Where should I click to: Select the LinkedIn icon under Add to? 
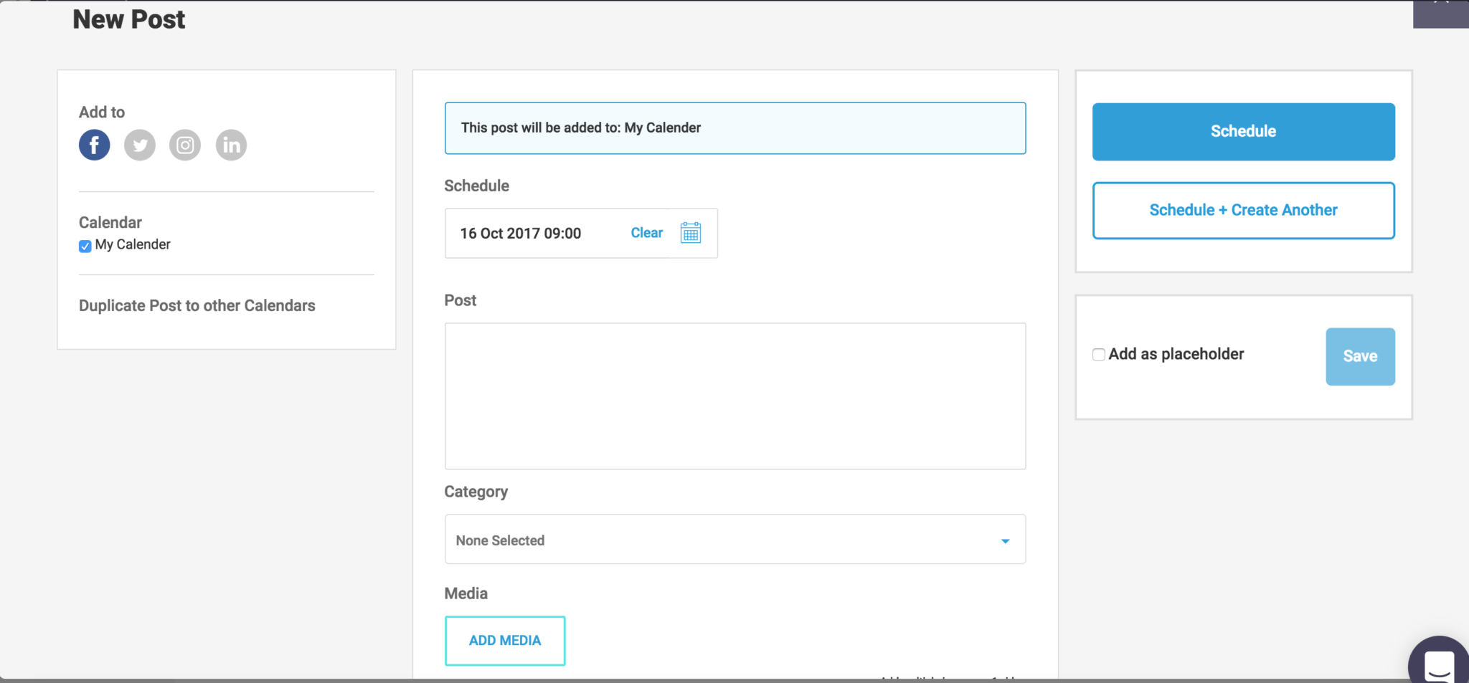point(231,145)
